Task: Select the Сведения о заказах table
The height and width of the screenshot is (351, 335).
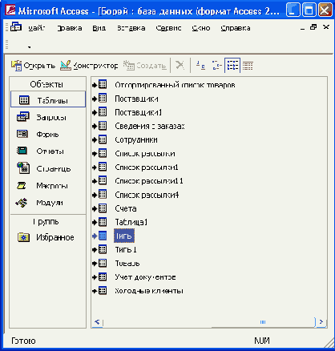Action: [x=150, y=126]
